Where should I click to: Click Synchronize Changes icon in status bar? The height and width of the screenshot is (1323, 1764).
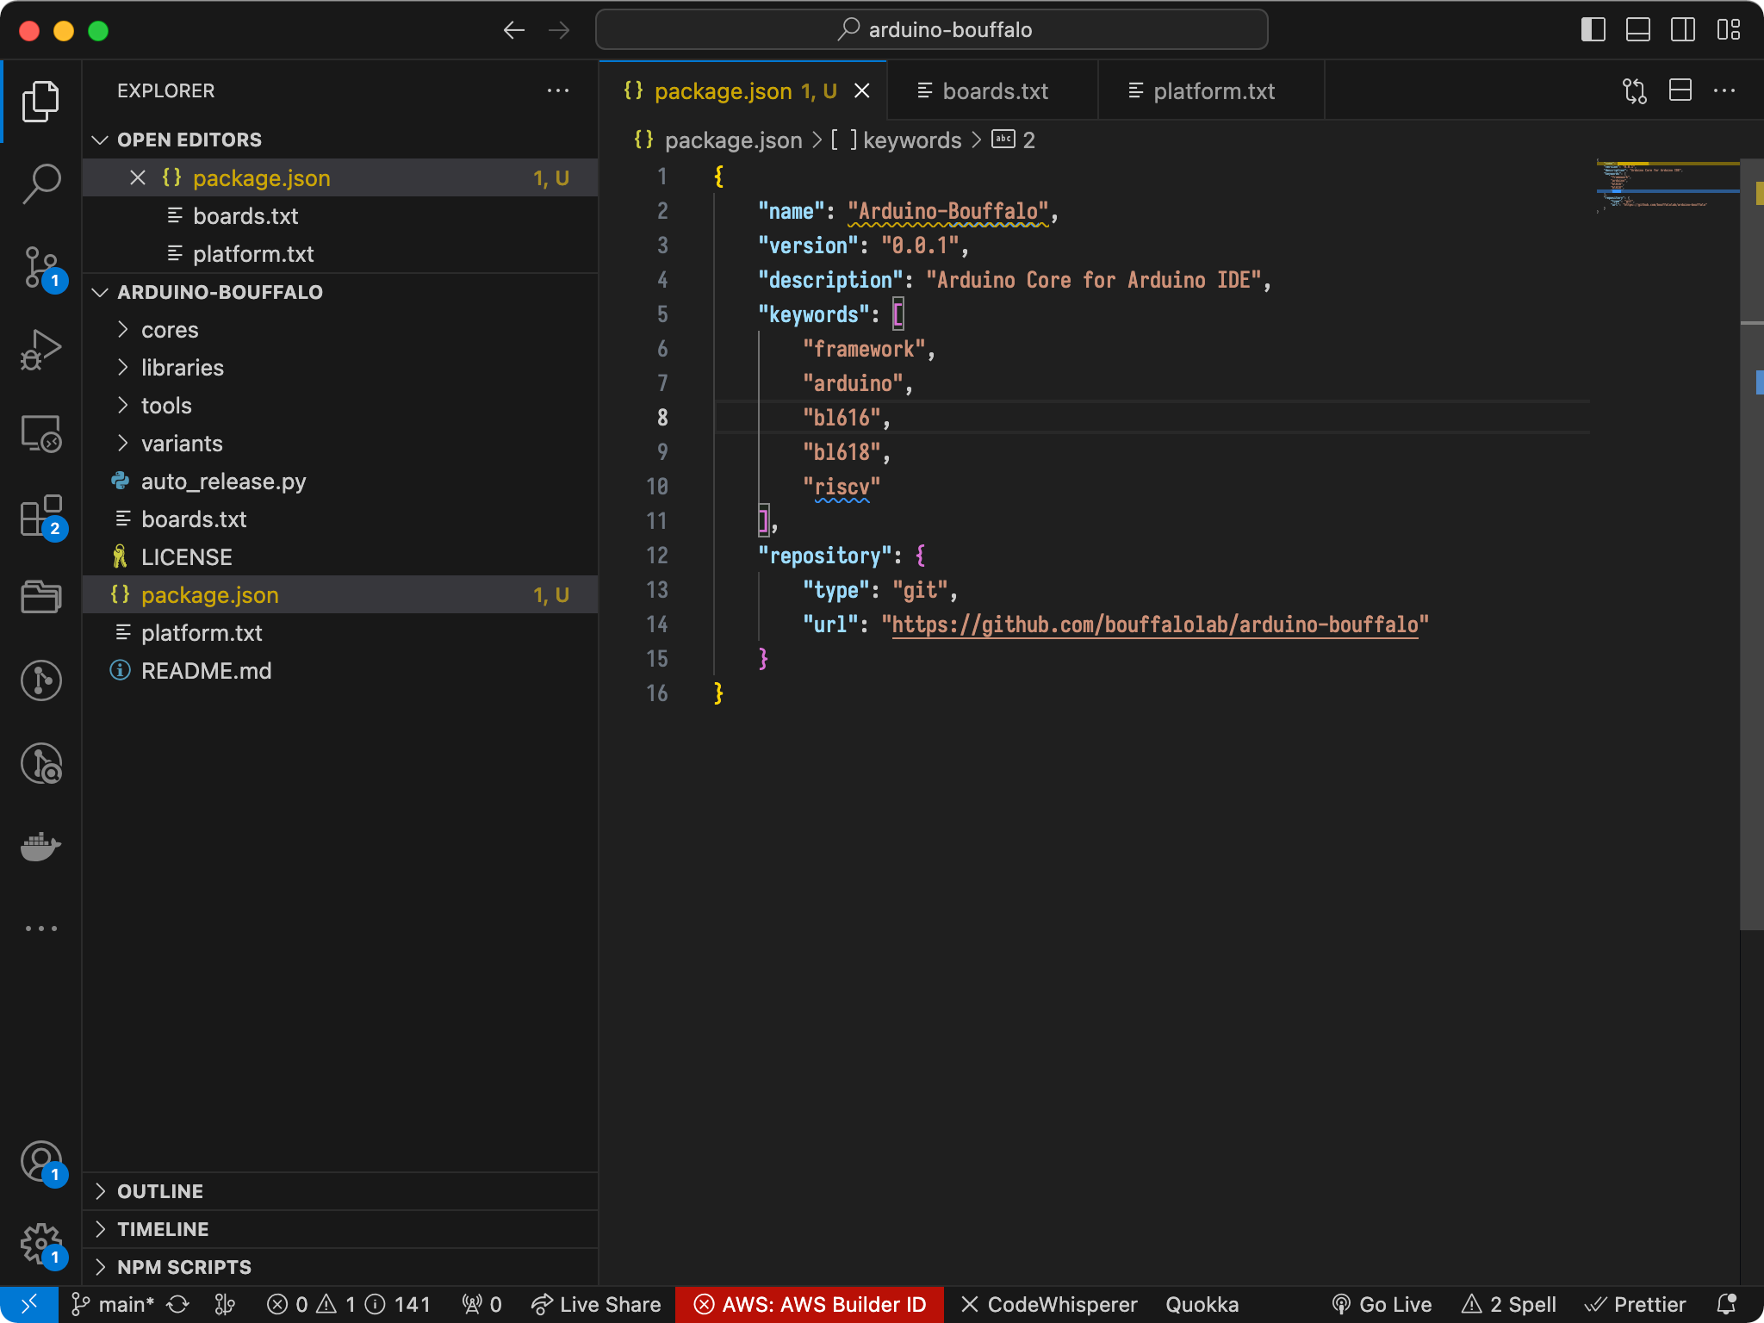[178, 1305]
